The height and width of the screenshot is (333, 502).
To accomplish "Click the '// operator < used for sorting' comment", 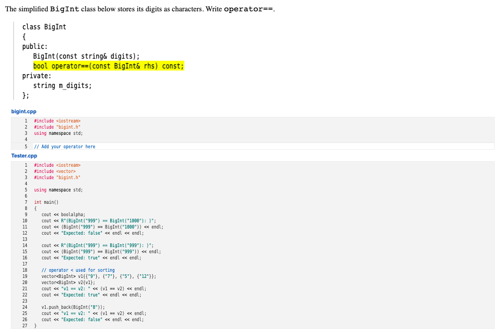I will pos(80,270).
